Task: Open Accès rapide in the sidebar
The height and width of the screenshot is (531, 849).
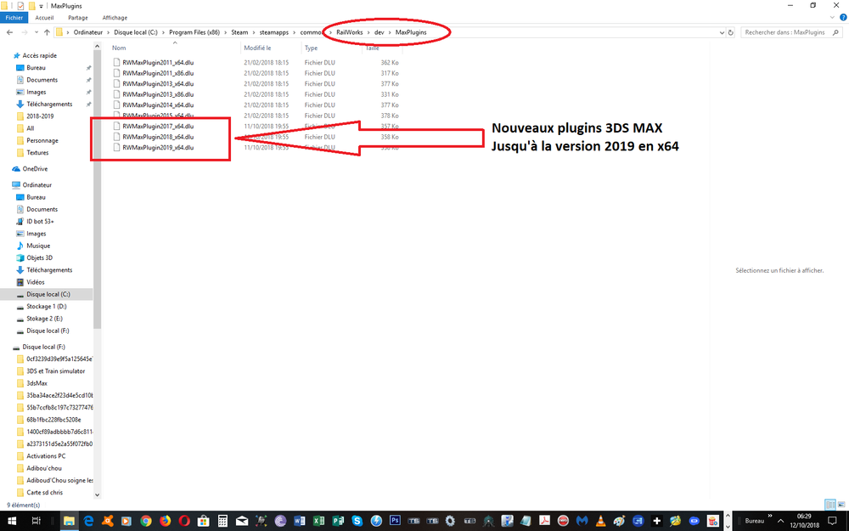Action: click(x=39, y=56)
